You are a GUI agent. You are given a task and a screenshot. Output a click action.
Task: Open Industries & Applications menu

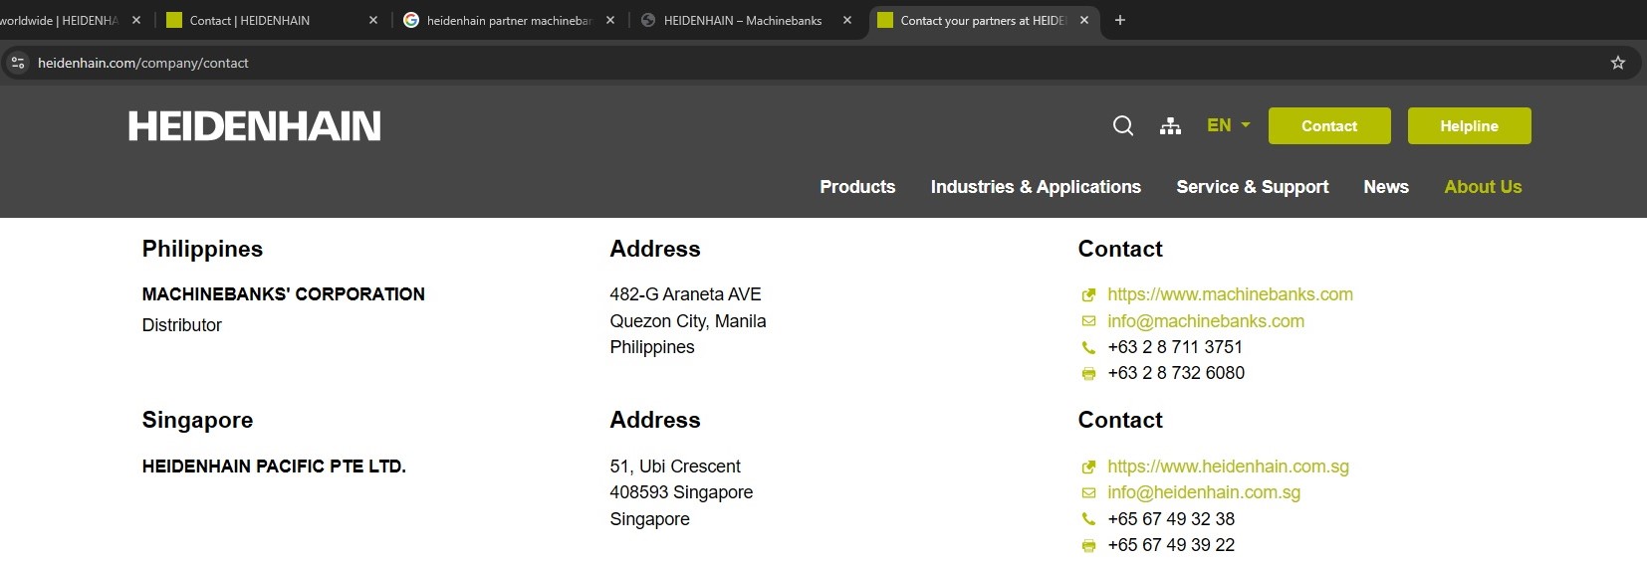click(x=1035, y=187)
